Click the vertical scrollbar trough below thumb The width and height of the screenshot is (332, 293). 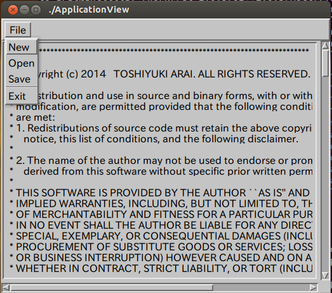coord(325,174)
